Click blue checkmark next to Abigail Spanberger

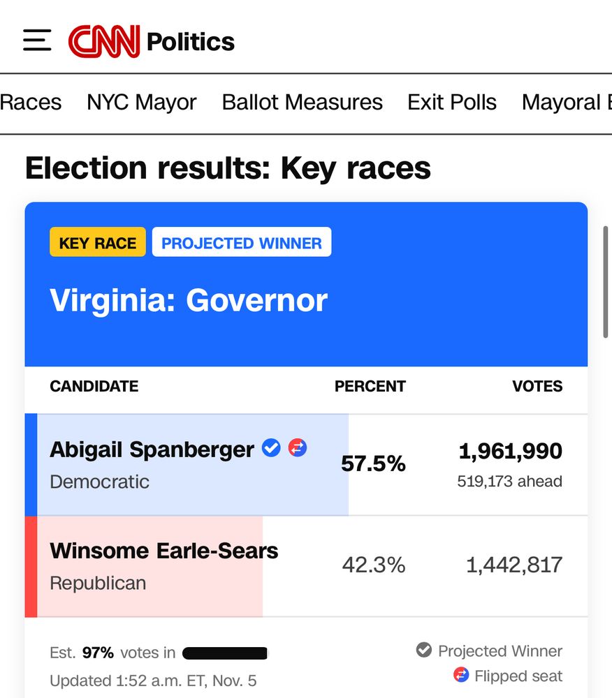click(x=271, y=448)
